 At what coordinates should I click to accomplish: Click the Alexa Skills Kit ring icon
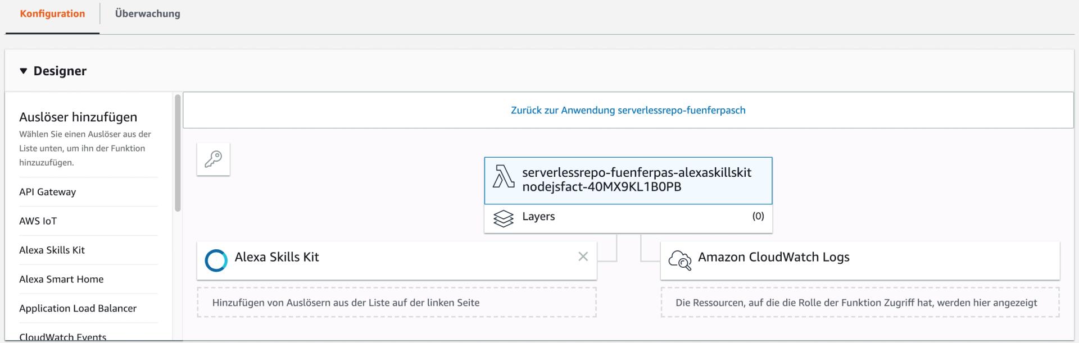(216, 260)
